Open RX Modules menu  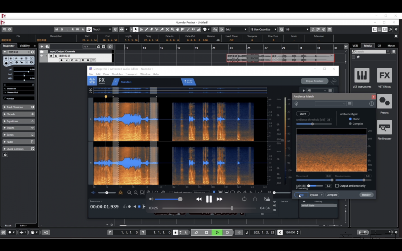tap(117, 74)
